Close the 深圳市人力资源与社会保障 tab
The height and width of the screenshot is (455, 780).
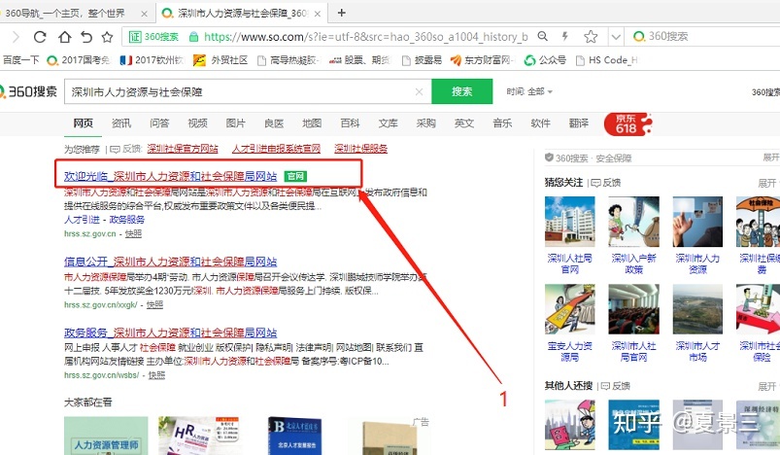click(x=318, y=14)
